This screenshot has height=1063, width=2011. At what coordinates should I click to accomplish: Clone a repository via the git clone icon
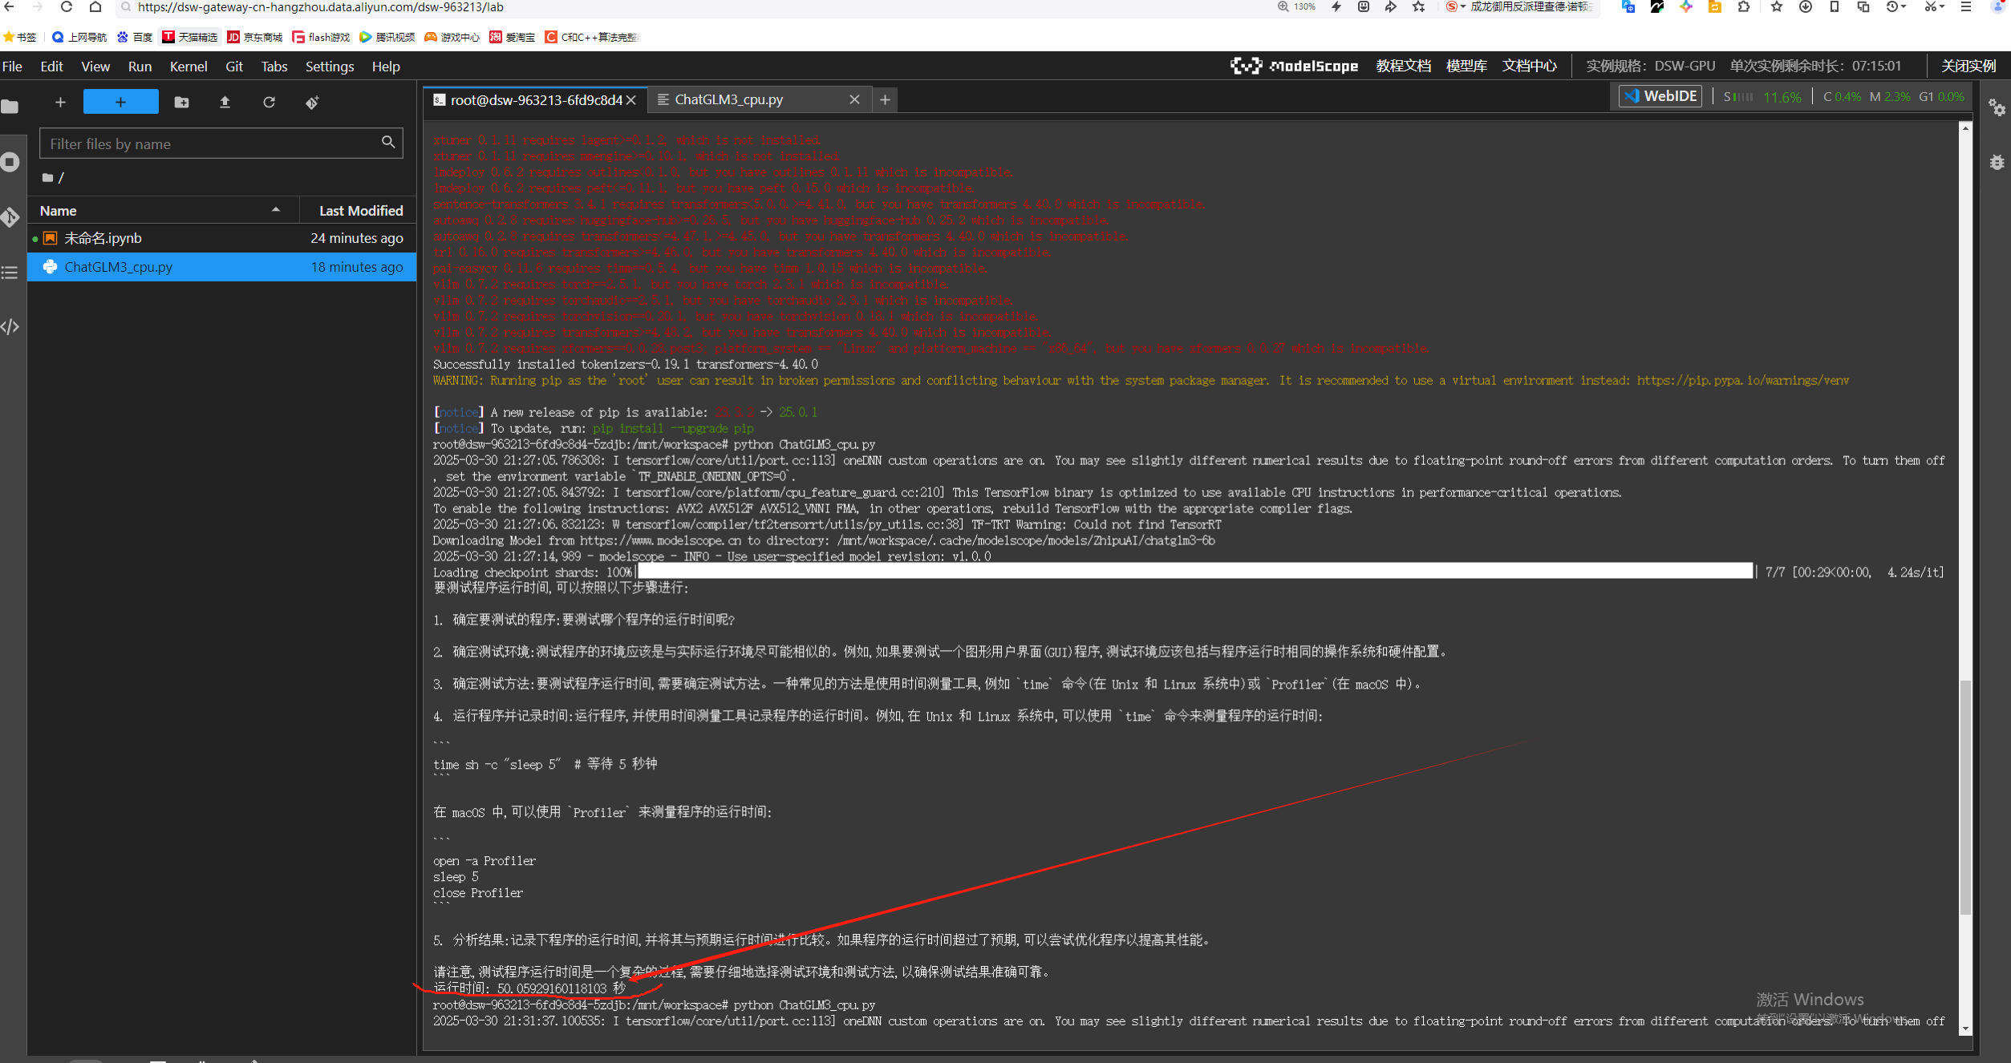tap(312, 102)
